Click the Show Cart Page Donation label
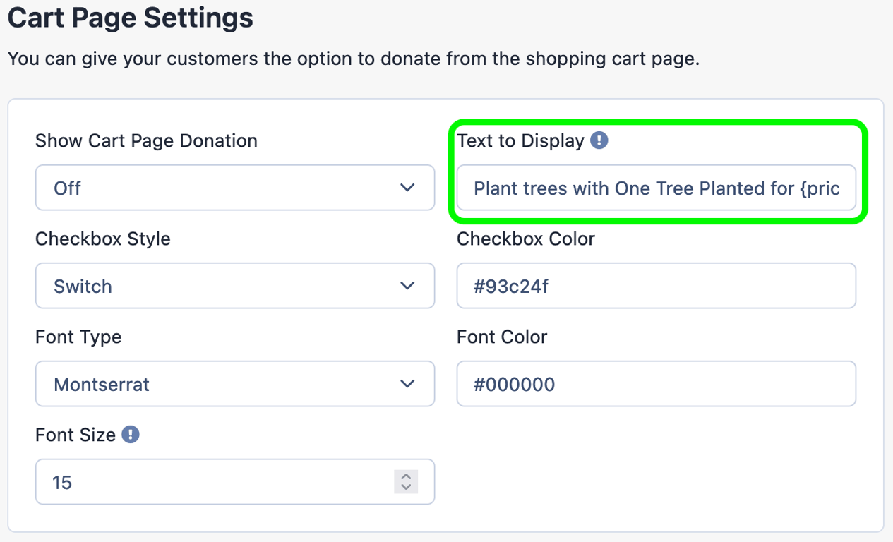The width and height of the screenshot is (893, 542). pos(146,141)
